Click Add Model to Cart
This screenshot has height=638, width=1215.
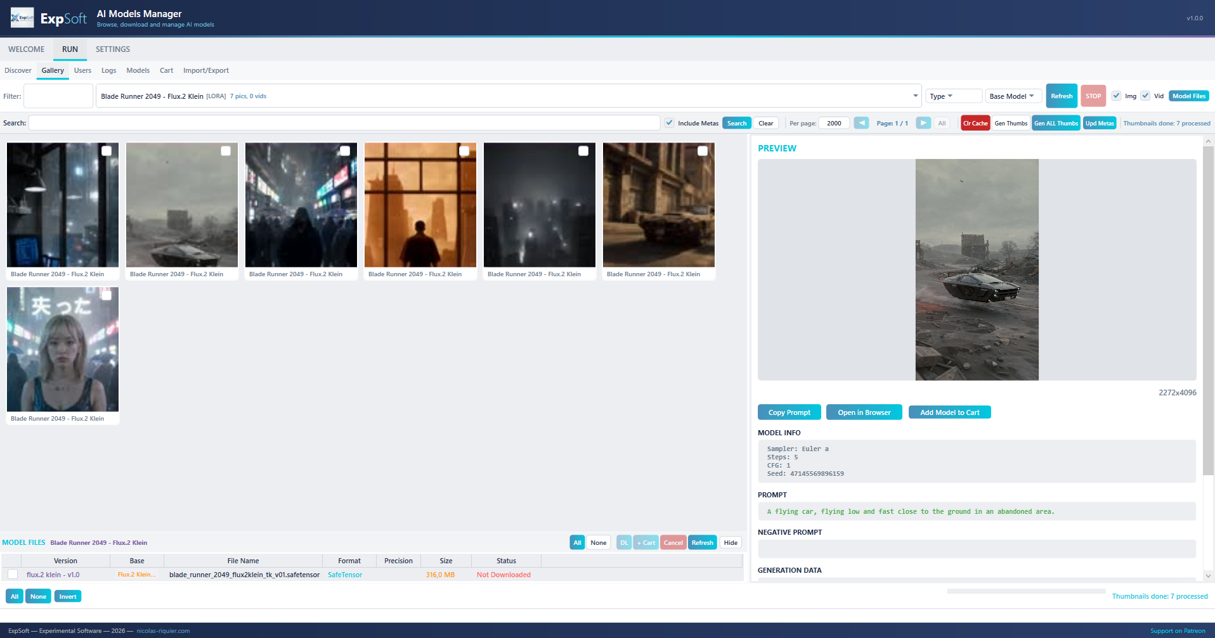[950, 412]
